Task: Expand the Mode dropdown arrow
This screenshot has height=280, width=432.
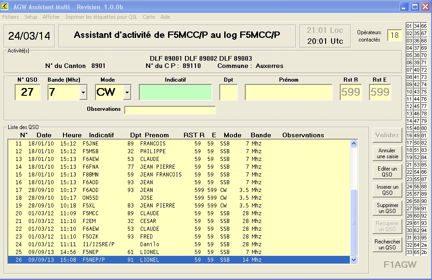Action: coord(127,92)
